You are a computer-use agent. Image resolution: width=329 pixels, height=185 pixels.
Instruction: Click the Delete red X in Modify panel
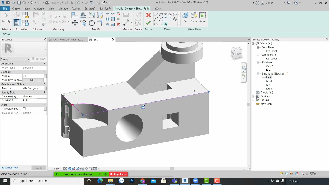[118, 24]
